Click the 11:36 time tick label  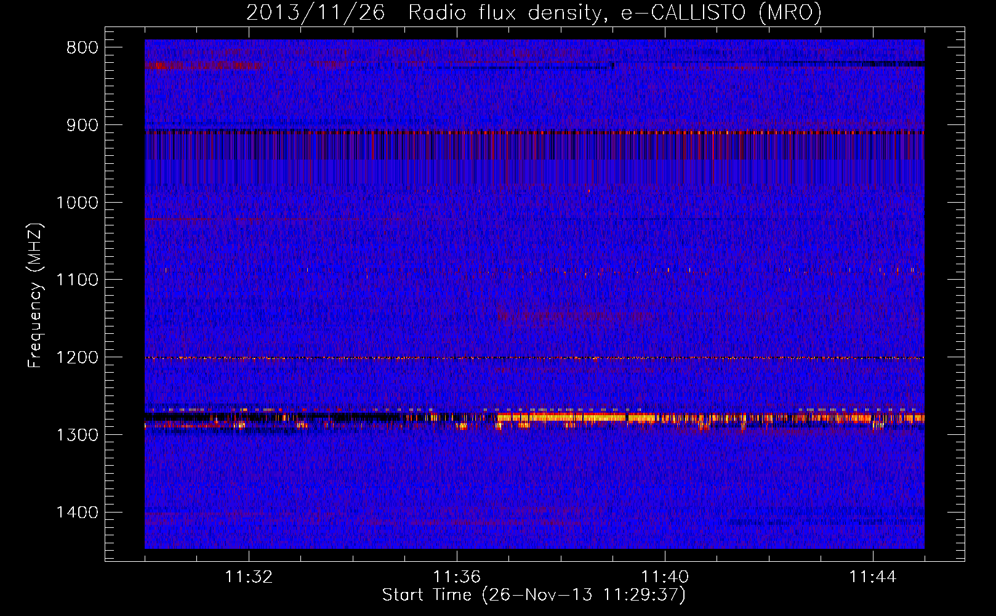[457, 577]
